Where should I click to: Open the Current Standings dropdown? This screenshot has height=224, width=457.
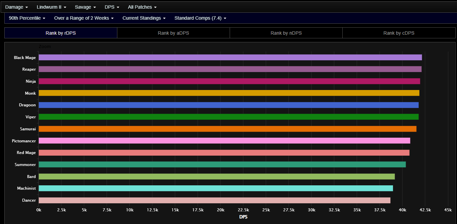tap(144, 18)
